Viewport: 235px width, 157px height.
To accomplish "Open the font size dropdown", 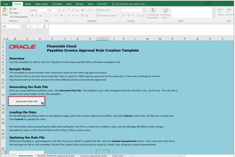I will tap(56, 10).
